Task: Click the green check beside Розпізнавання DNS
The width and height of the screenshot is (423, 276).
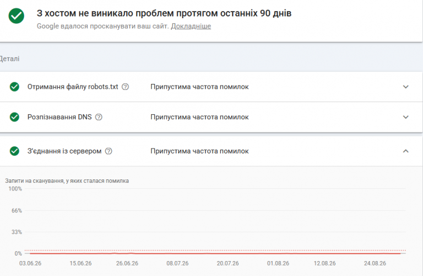Action: point(14,117)
